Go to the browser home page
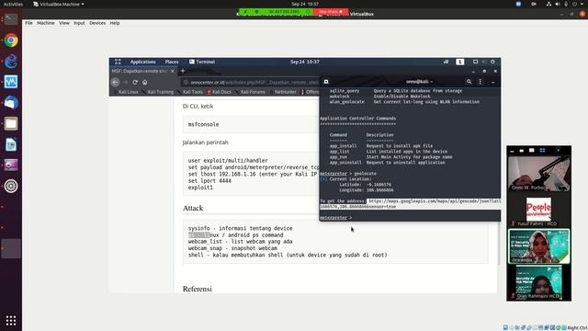The width and height of the screenshot is (588, 331). point(145,82)
